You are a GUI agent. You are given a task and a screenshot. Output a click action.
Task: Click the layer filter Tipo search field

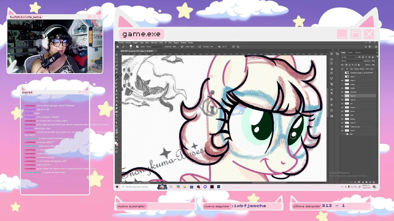348,57
